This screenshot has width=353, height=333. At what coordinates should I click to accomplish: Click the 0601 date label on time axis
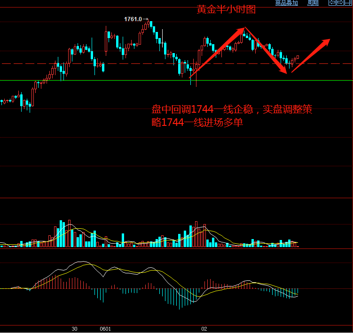105,329
